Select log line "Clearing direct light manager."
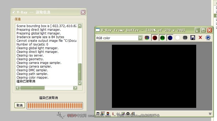The image size is (217, 121). click(37, 52)
